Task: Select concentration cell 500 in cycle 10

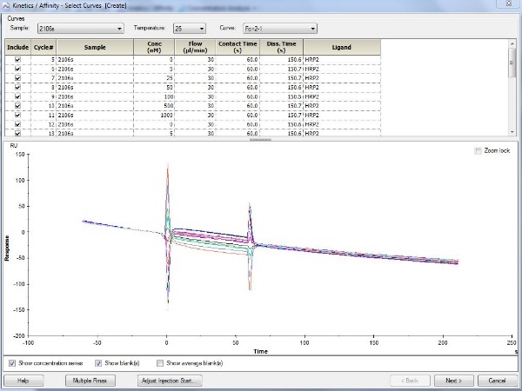Action: coord(154,105)
